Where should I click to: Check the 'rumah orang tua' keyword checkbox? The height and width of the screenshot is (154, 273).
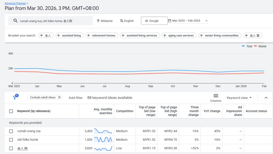pyautogui.click(x=11, y=131)
